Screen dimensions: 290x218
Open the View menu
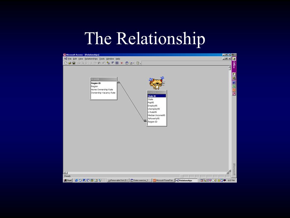coord(81,59)
